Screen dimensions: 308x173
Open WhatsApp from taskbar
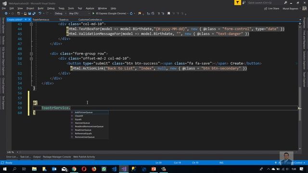tap(104, 169)
